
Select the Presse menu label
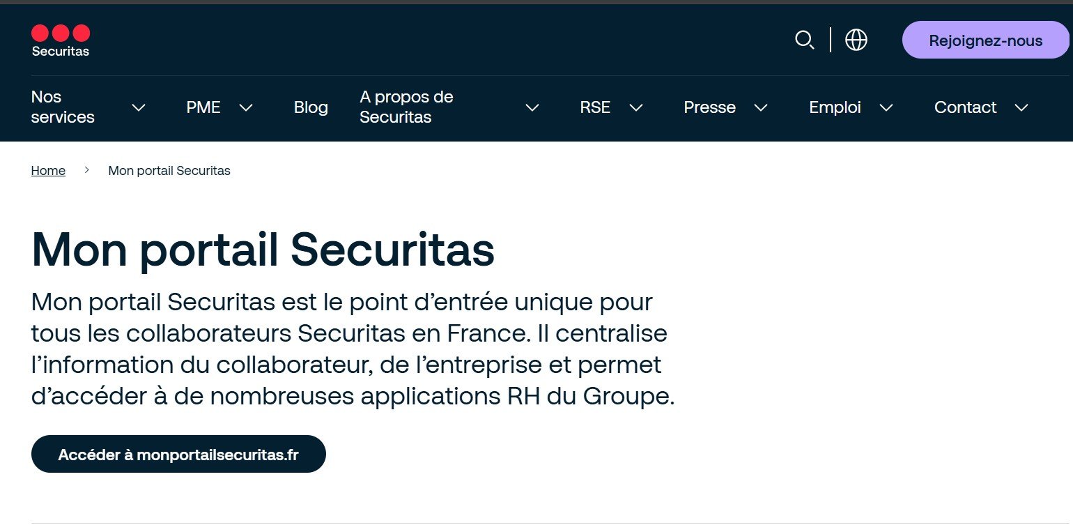(x=709, y=107)
